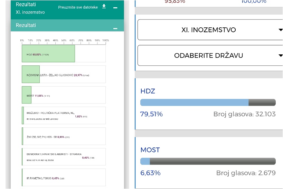
Task: Click the Demokrati, Hrvatski laburisti result row
Action: point(64,157)
